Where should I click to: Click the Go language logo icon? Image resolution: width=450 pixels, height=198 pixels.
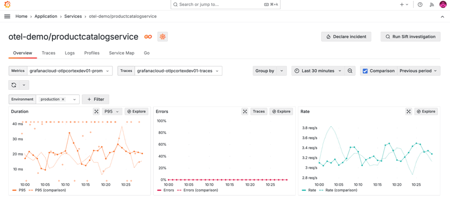pyautogui.click(x=148, y=37)
